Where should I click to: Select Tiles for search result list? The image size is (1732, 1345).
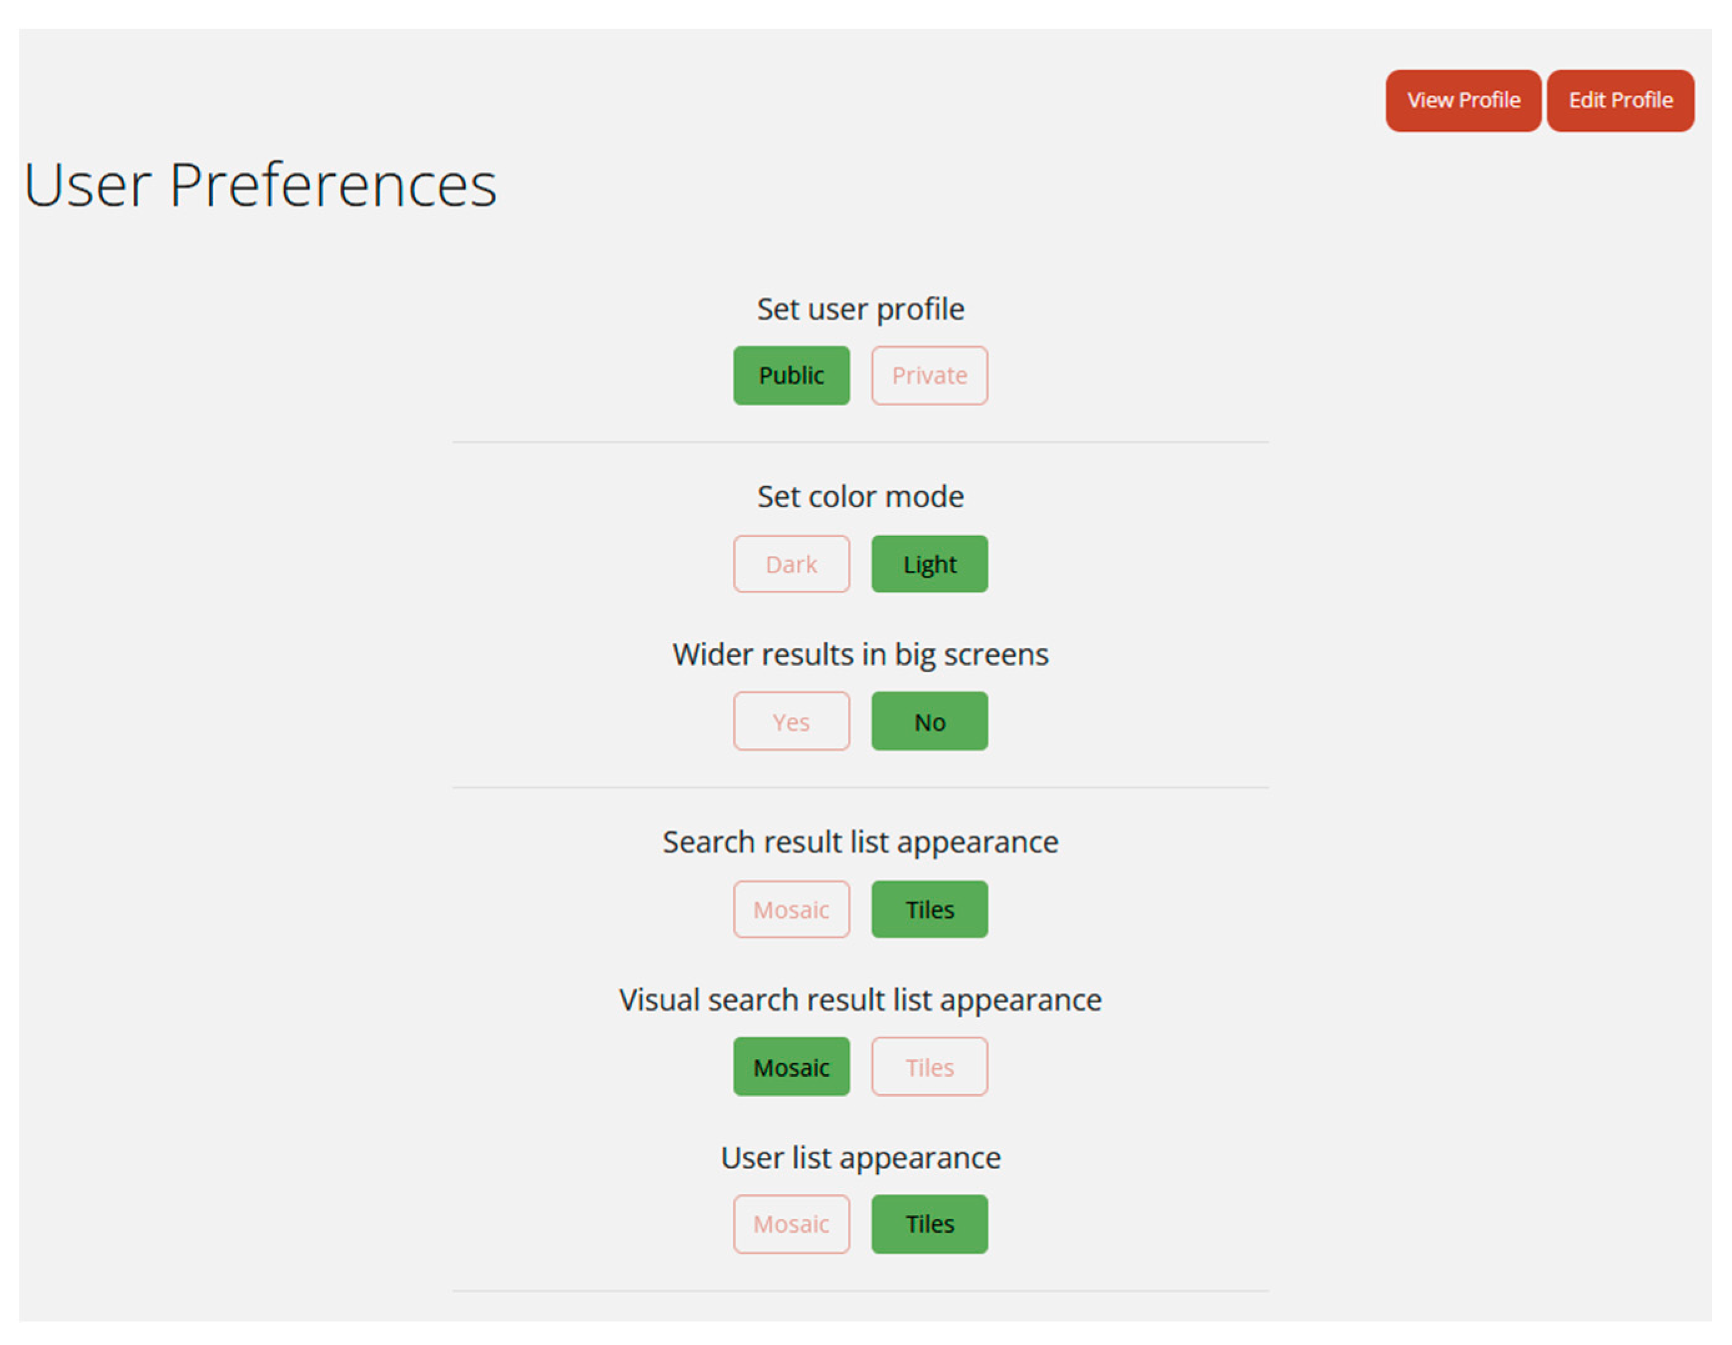pyautogui.click(x=928, y=909)
